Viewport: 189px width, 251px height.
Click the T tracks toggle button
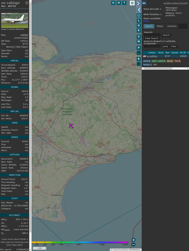(x=124, y=3)
